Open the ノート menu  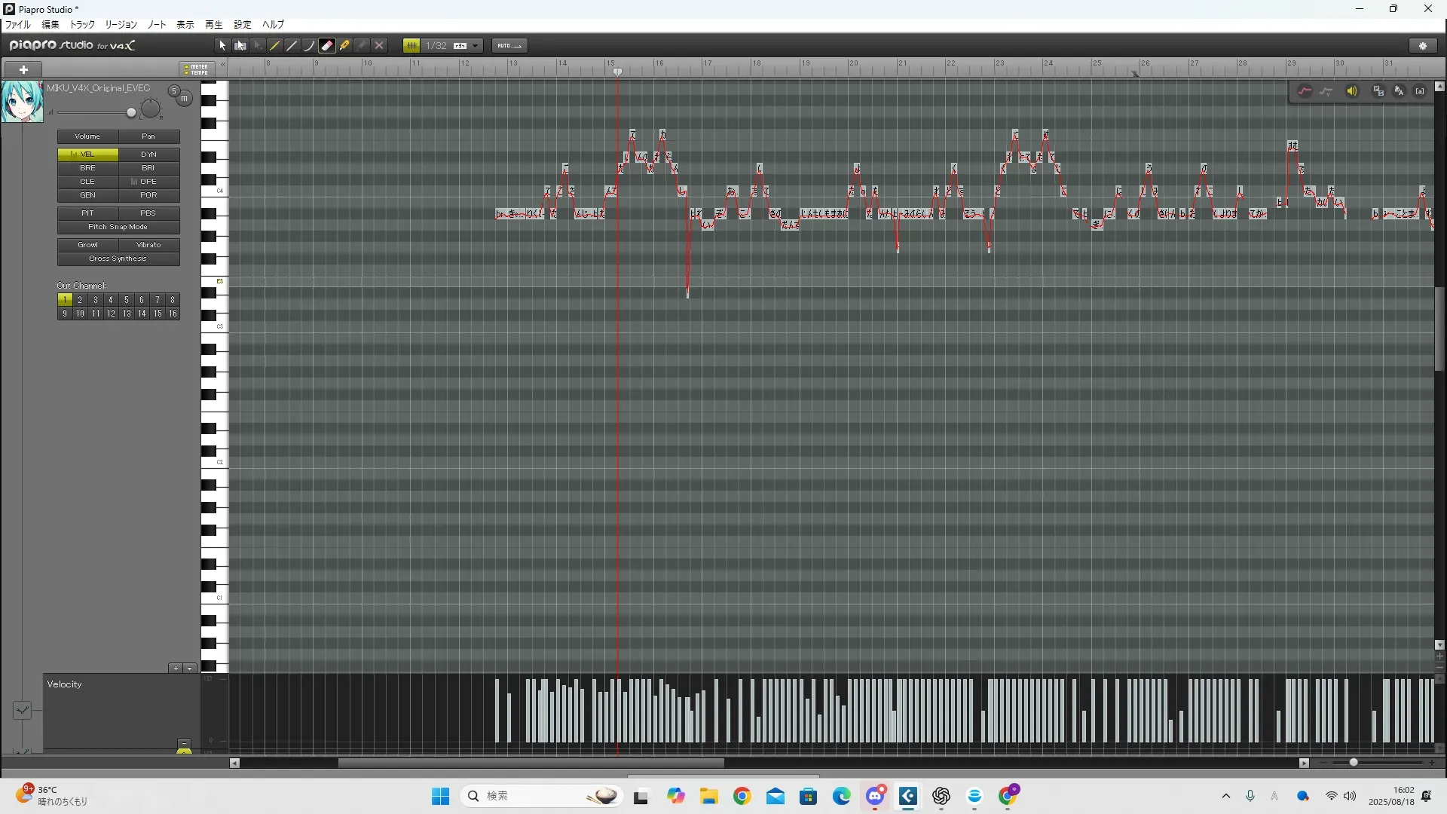point(157,25)
